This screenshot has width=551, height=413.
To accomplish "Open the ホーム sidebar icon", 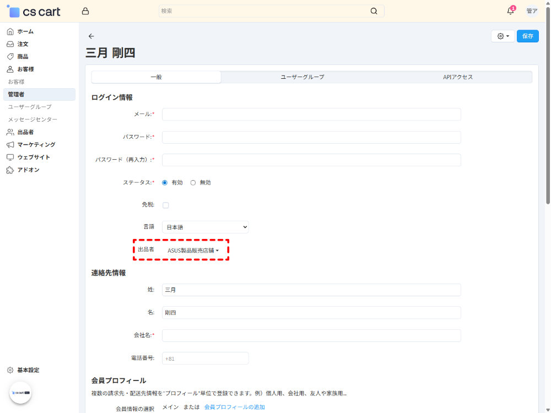I will (x=9, y=31).
